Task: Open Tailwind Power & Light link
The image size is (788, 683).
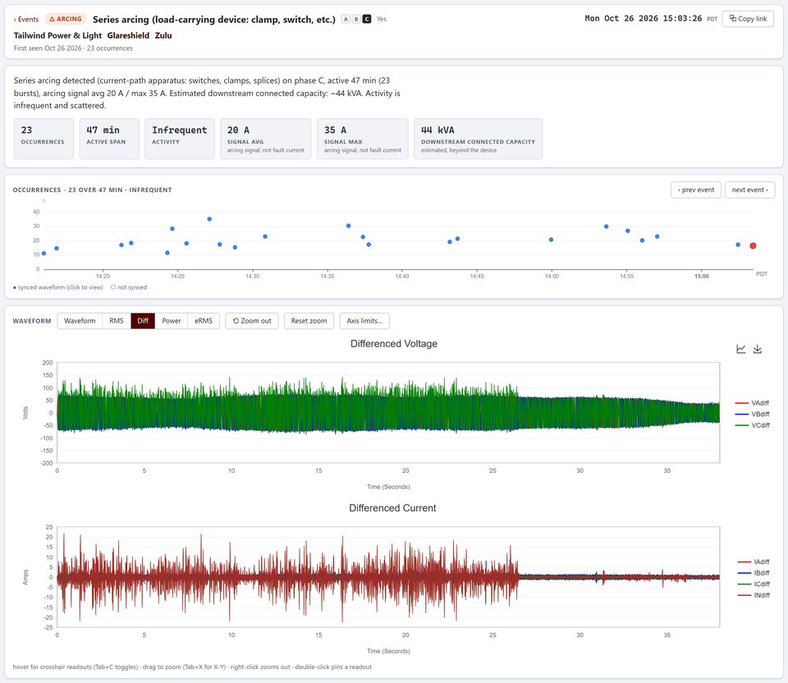Action: (57, 35)
